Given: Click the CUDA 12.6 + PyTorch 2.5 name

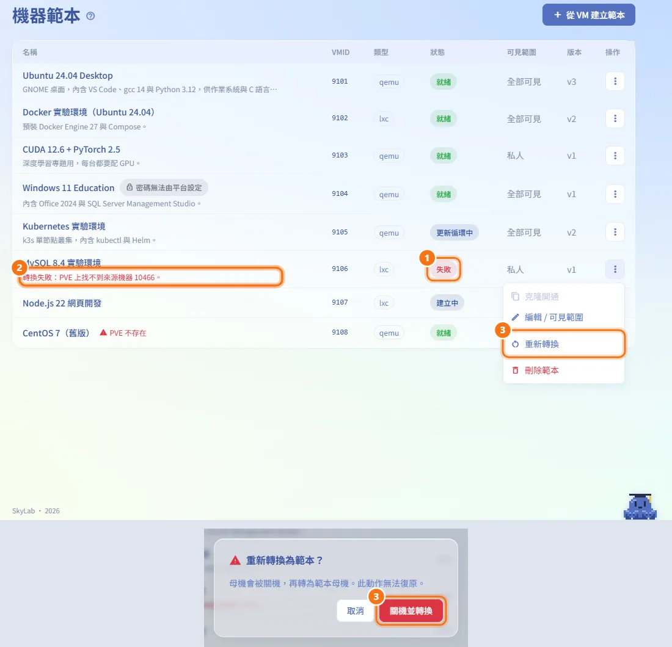Looking at the screenshot, I should point(71,150).
